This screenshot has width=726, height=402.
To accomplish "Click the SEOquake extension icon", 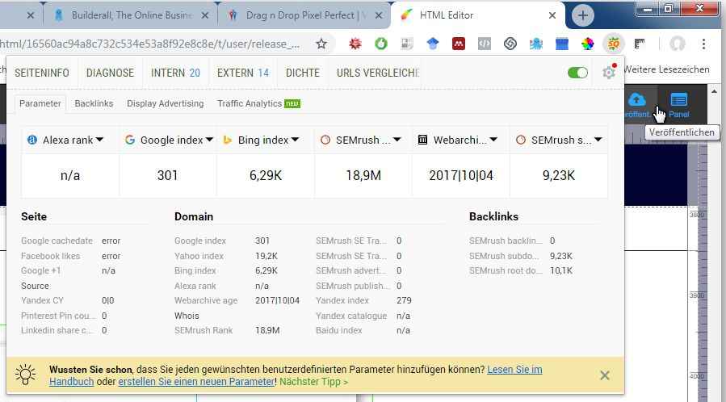I will (x=614, y=44).
